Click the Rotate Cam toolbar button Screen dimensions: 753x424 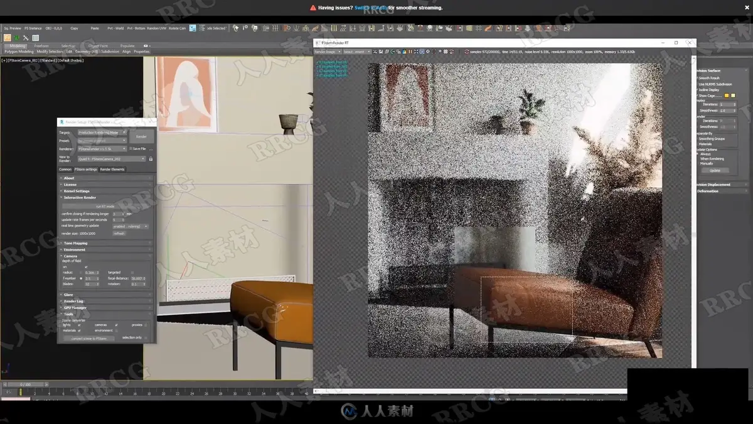click(x=178, y=28)
